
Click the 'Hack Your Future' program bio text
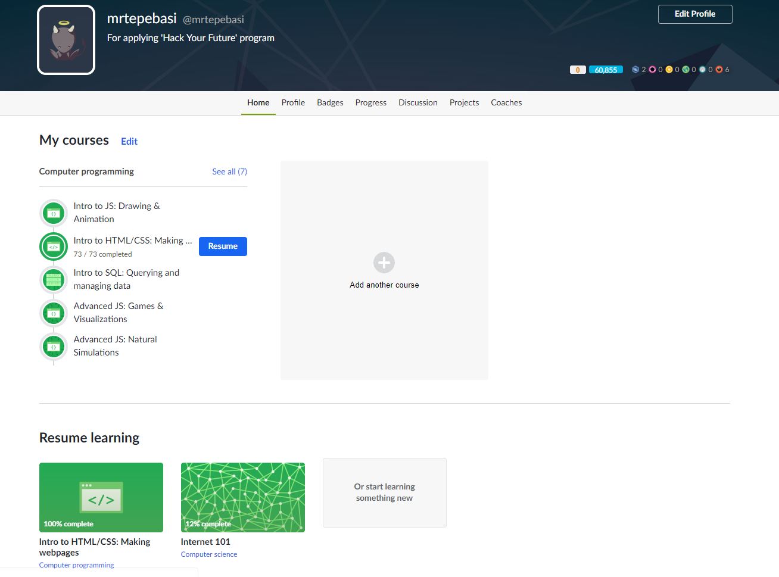tap(191, 38)
